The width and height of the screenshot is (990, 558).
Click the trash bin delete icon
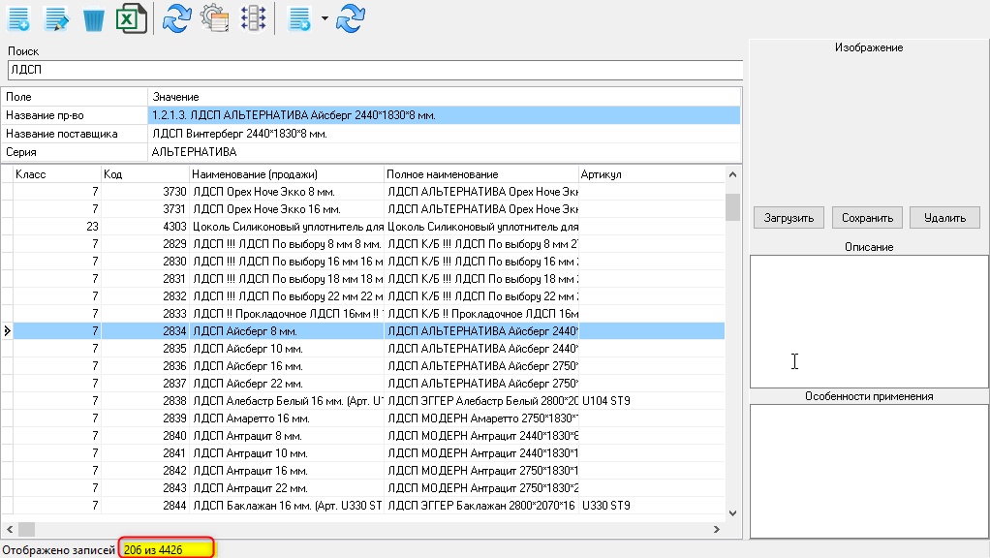click(x=94, y=18)
